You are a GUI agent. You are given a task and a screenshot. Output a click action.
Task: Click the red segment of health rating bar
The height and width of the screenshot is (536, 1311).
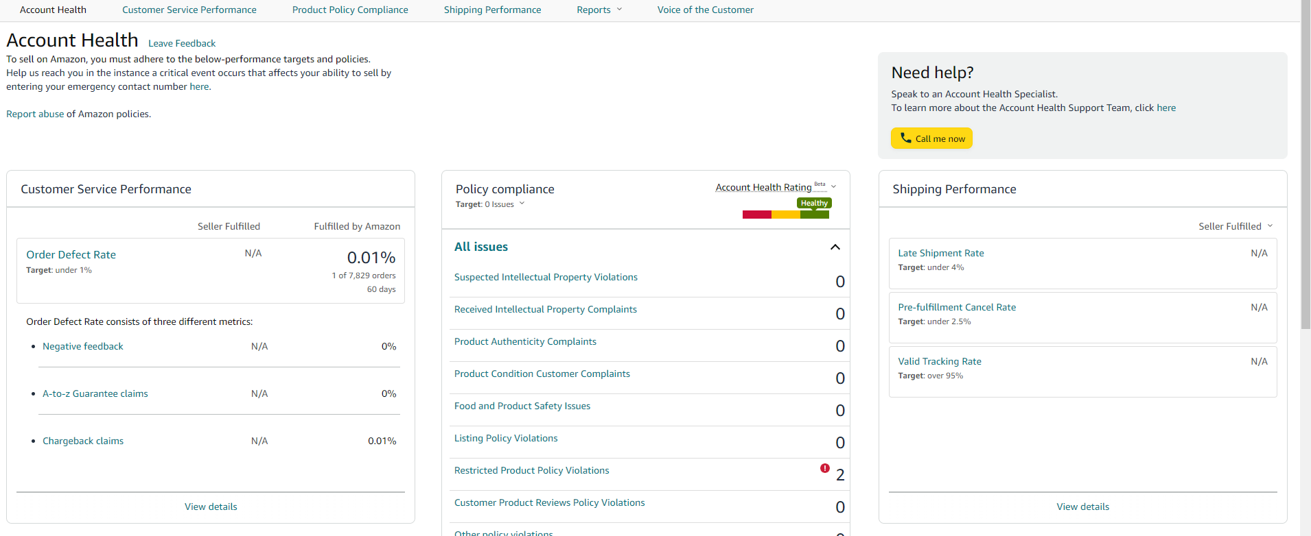pyautogui.click(x=757, y=215)
